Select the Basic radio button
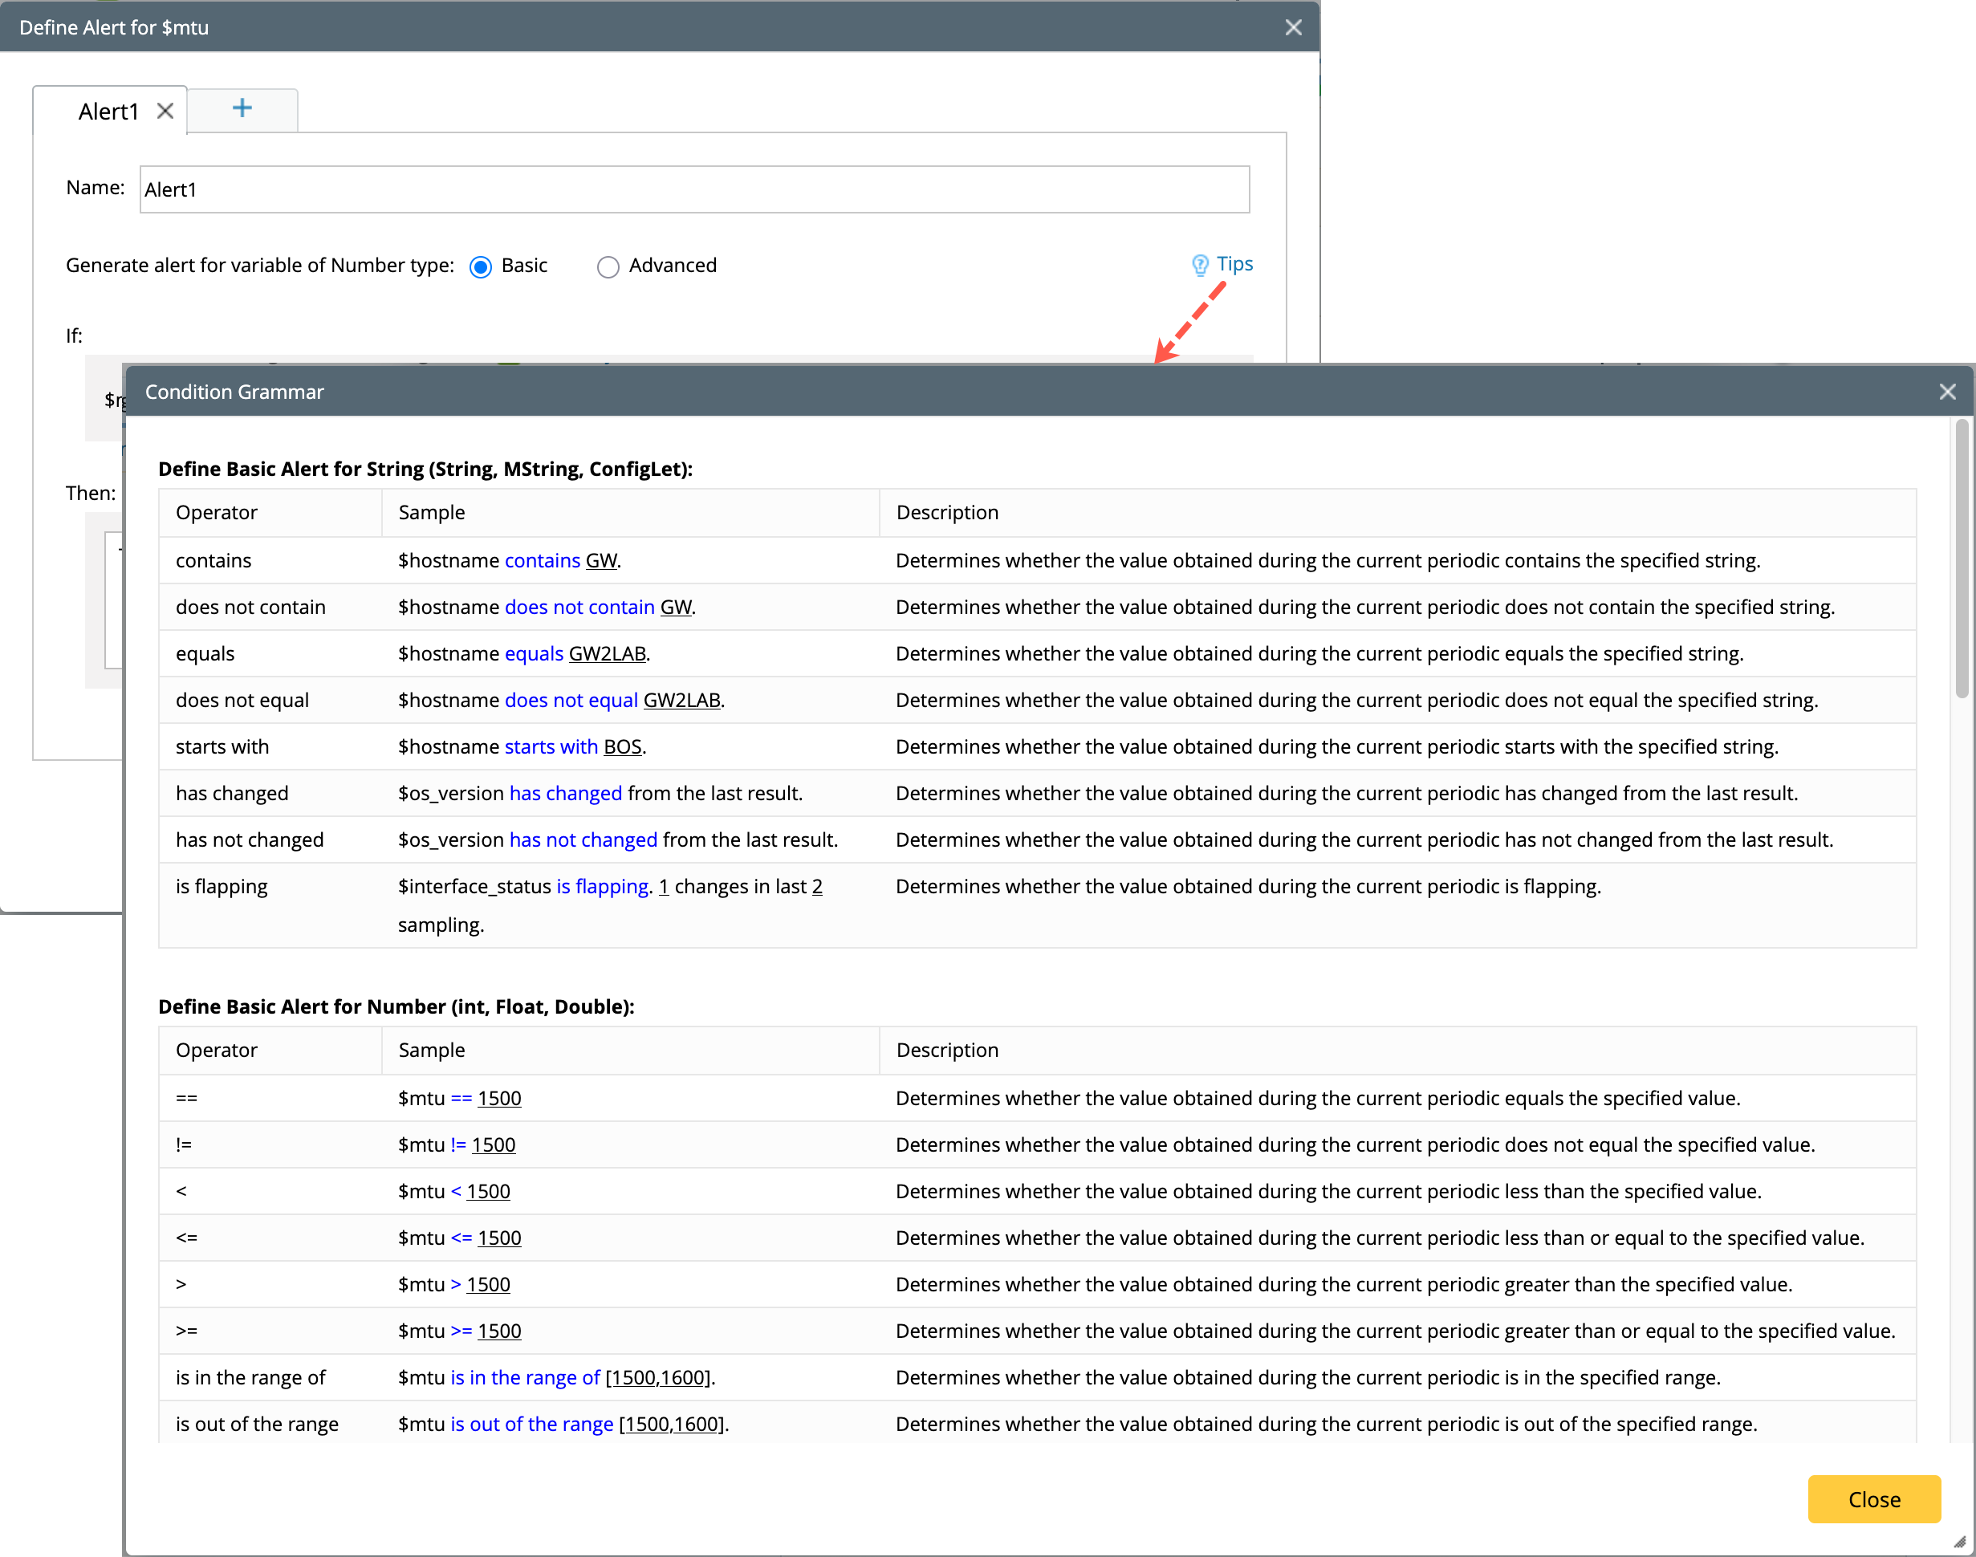 click(x=480, y=266)
